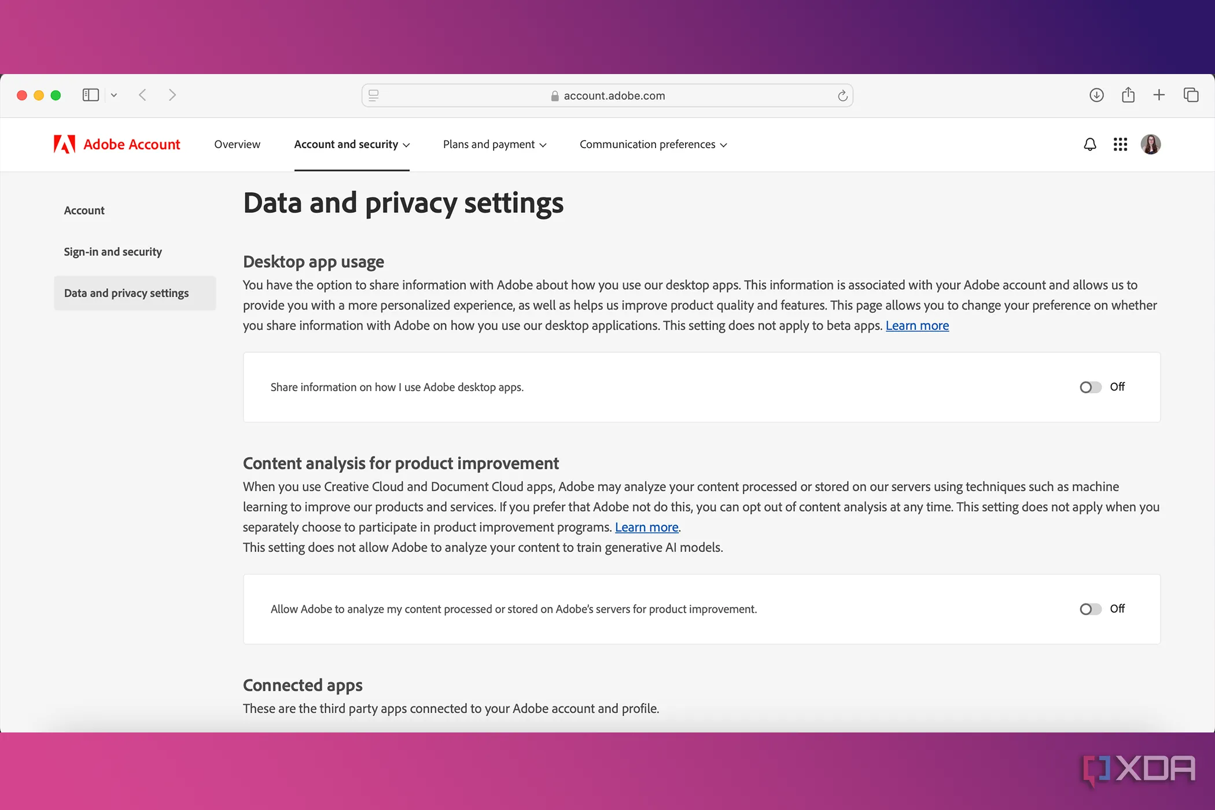Show the tab overview

tap(1191, 95)
